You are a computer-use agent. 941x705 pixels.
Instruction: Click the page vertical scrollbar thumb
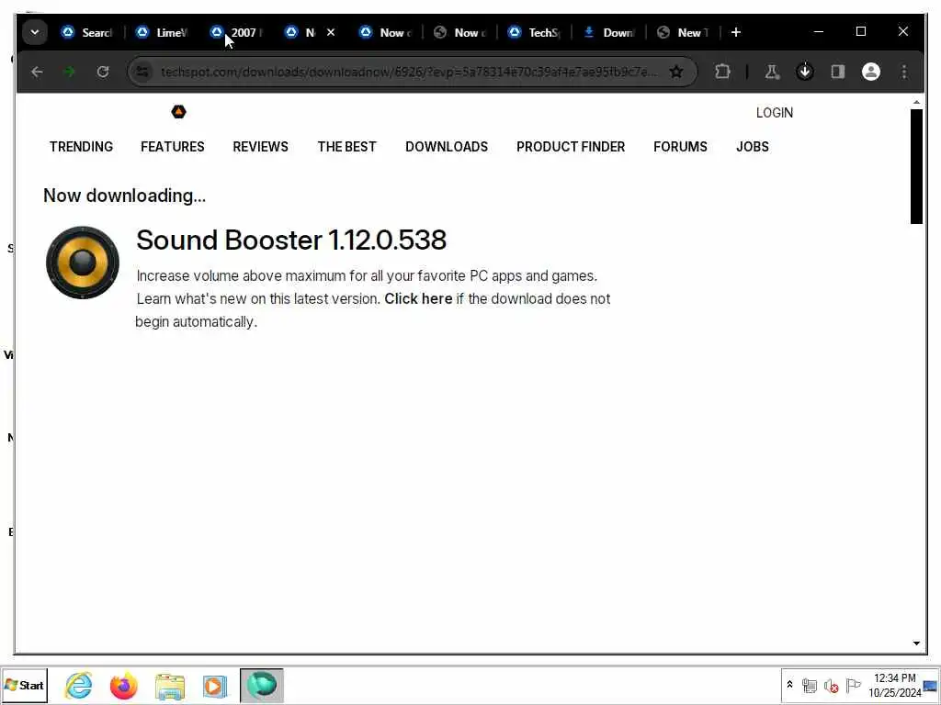click(916, 166)
